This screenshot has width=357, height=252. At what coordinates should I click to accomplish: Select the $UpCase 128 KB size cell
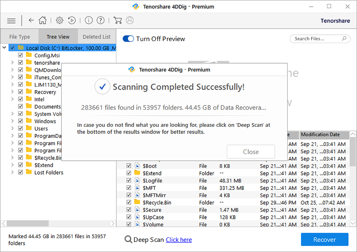228,217
